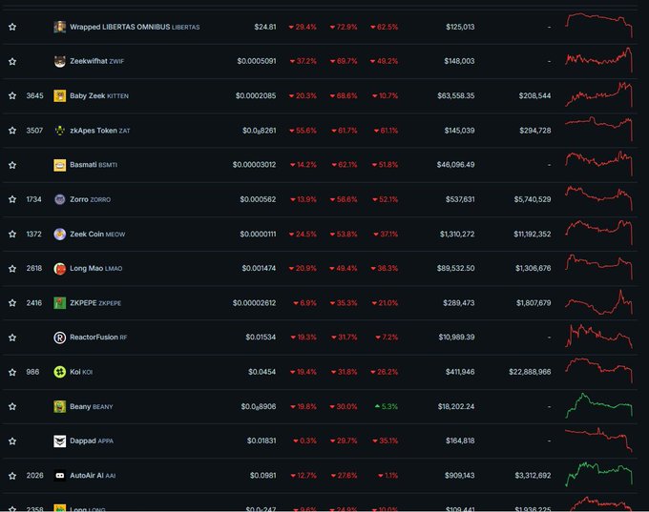Open the Koi KOI link

pos(81,372)
